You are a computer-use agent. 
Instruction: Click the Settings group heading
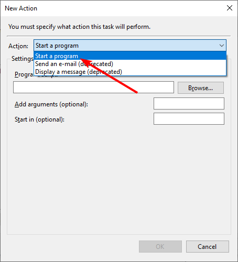click(x=23, y=59)
